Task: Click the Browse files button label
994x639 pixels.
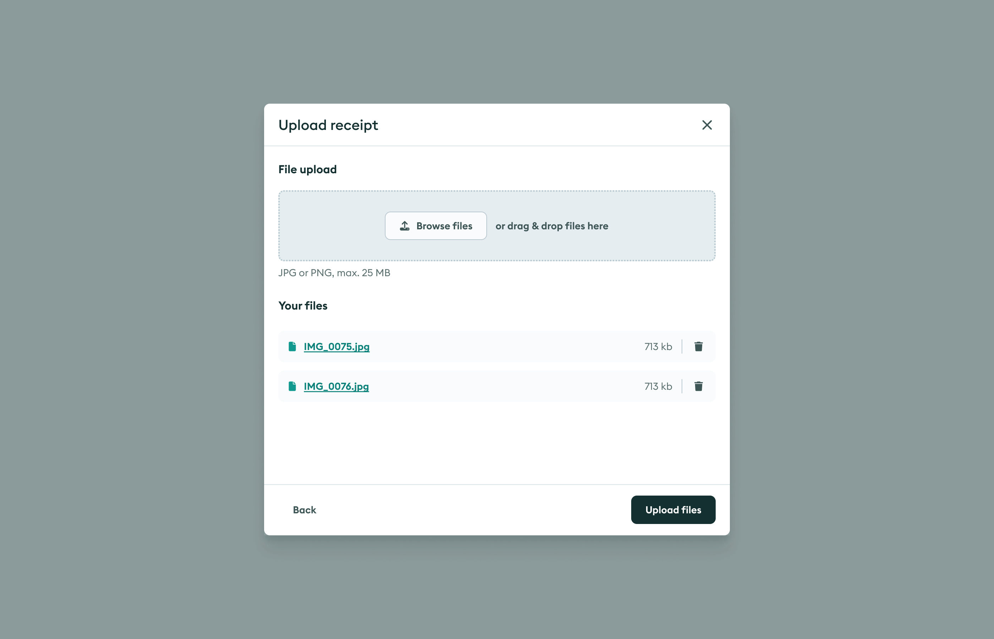Action: [444, 226]
